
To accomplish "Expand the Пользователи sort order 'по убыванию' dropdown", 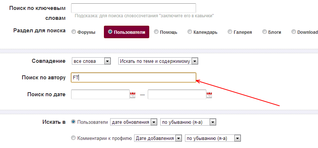I will (x=188, y=122).
